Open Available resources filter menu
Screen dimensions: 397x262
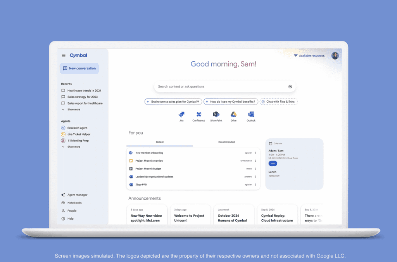[x=309, y=56]
